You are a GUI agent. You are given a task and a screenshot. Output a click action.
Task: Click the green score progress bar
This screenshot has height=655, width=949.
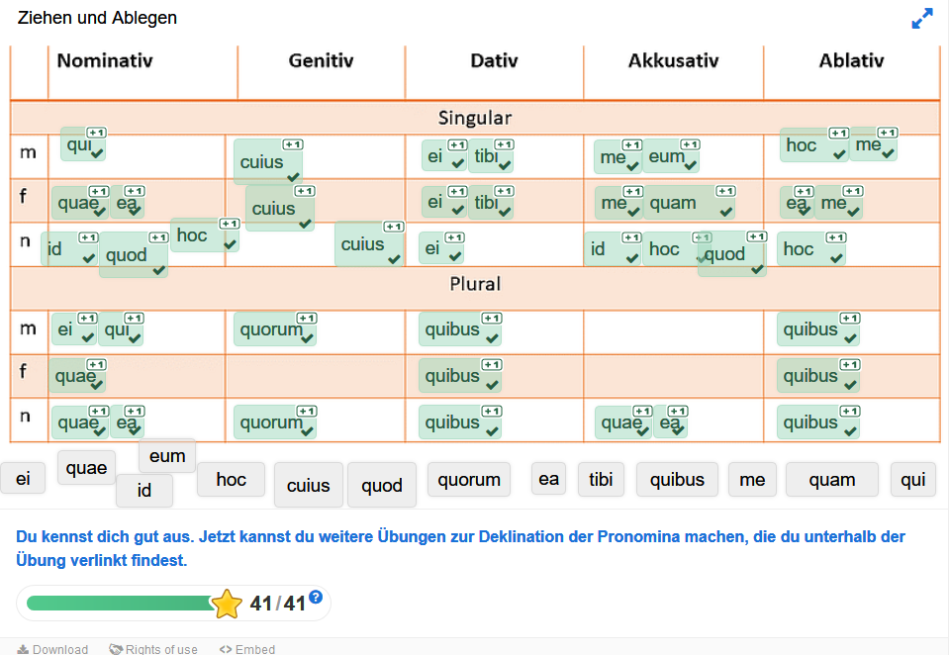(x=119, y=604)
